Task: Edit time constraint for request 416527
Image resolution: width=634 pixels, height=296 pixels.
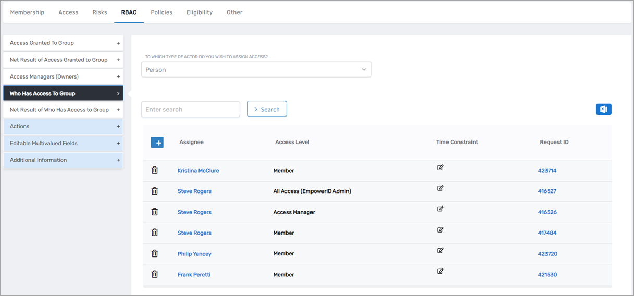Action: [440, 188]
